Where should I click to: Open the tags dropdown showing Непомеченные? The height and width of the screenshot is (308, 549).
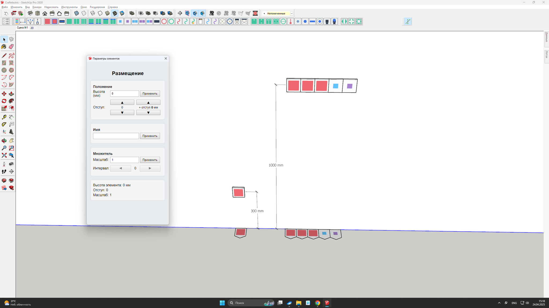click(292, 13)
